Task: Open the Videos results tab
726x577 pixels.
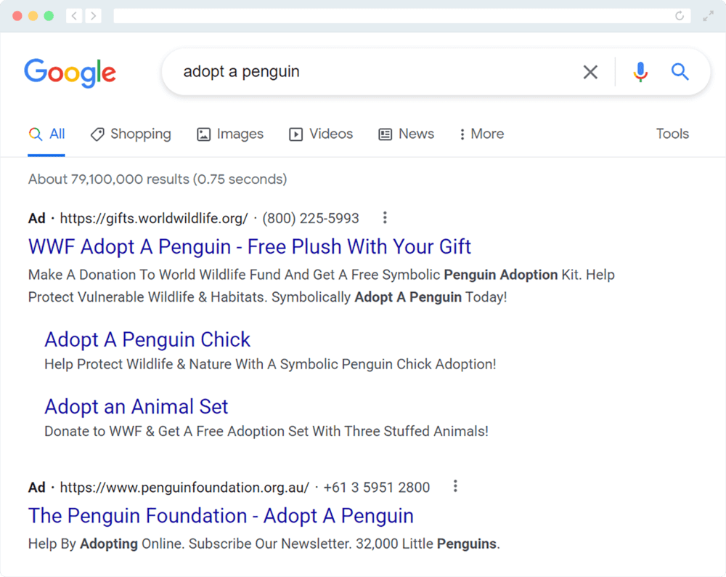Action: 321,134
